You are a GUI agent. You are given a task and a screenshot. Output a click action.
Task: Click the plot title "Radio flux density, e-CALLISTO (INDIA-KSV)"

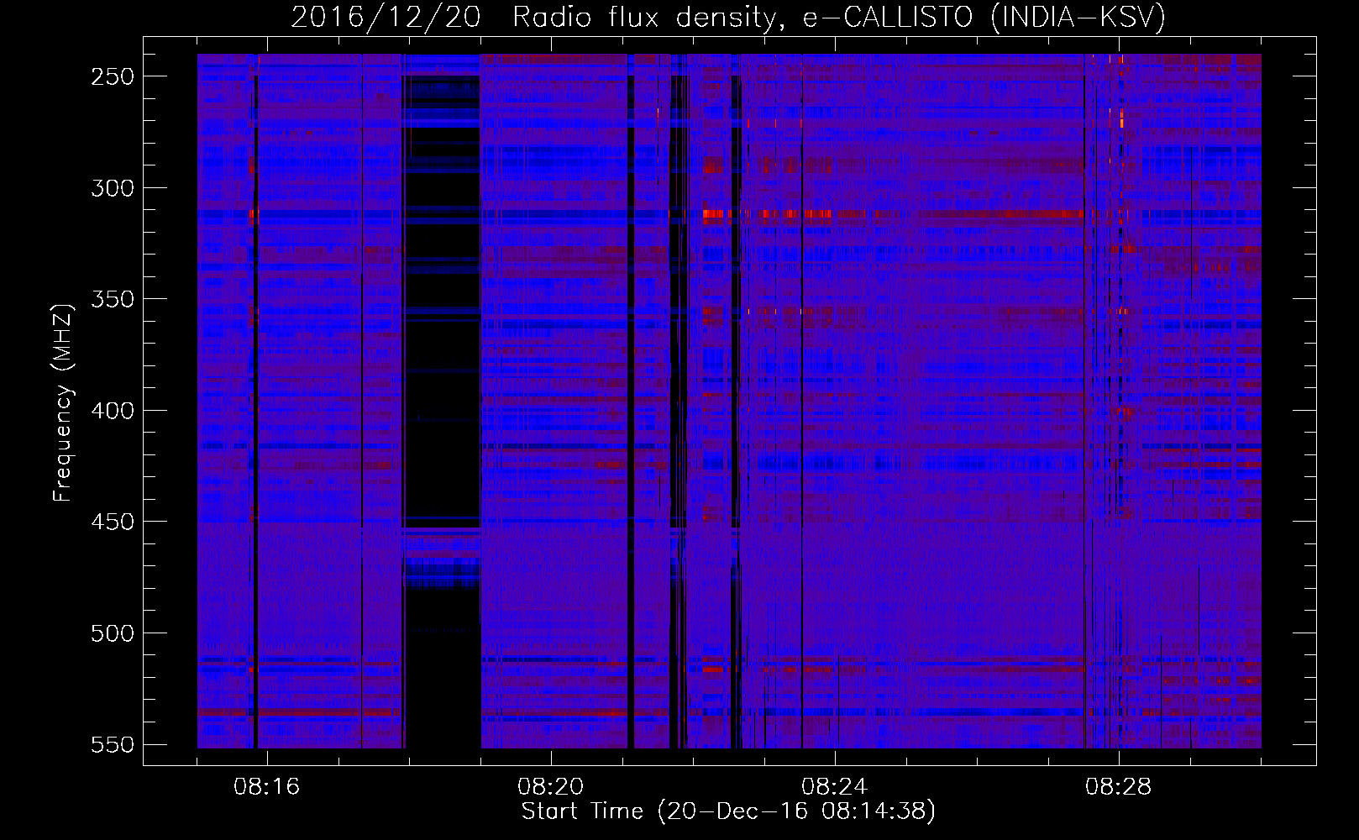click(839, 18)
